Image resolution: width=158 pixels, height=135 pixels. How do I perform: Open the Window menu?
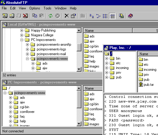(x=61, y=8)
